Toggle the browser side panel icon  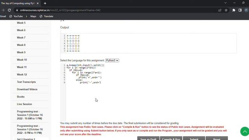(x=240, y=10)
